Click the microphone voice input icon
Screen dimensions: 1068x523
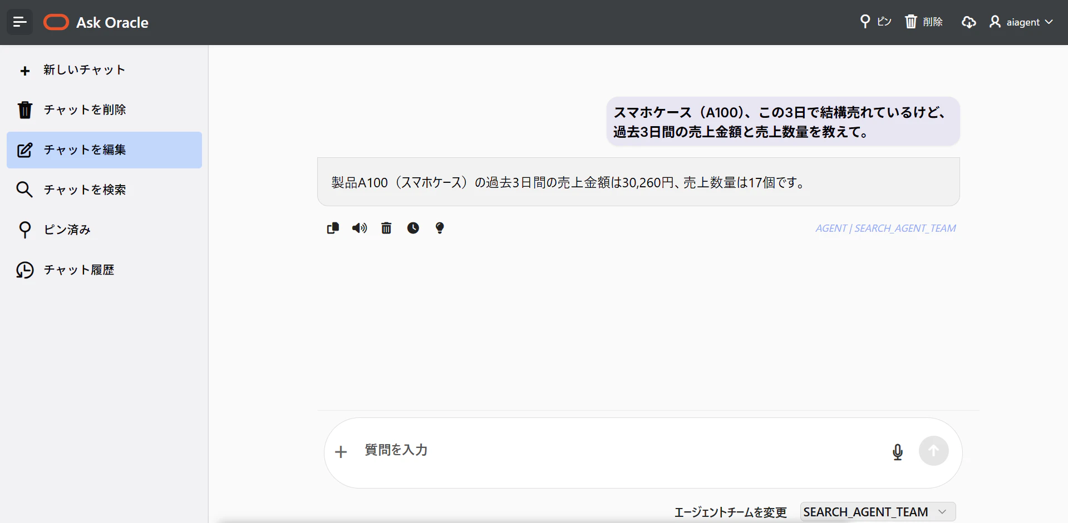[x=897, y=452]
